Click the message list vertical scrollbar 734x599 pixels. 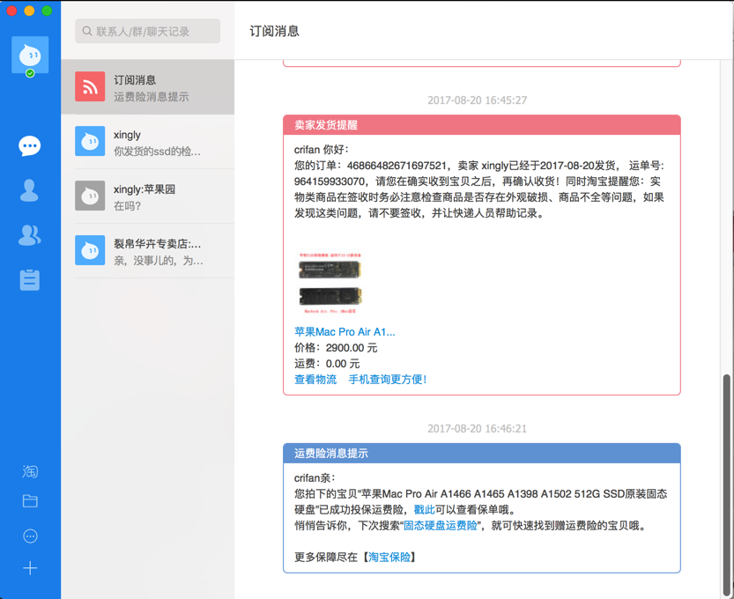point(726,484)
